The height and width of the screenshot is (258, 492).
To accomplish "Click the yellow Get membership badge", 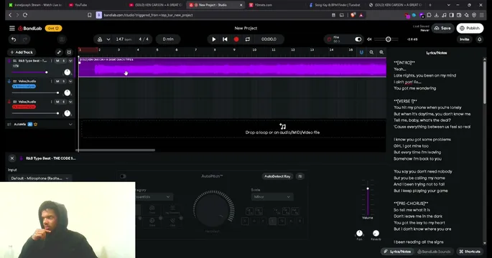I will [x=53, y=28].
